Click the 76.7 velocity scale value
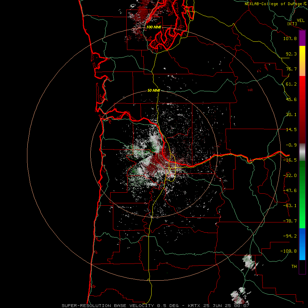 pos(291,69)
